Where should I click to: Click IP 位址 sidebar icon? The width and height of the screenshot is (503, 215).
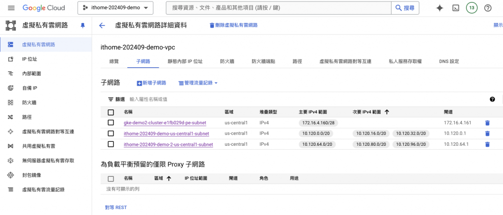(11, 59)
